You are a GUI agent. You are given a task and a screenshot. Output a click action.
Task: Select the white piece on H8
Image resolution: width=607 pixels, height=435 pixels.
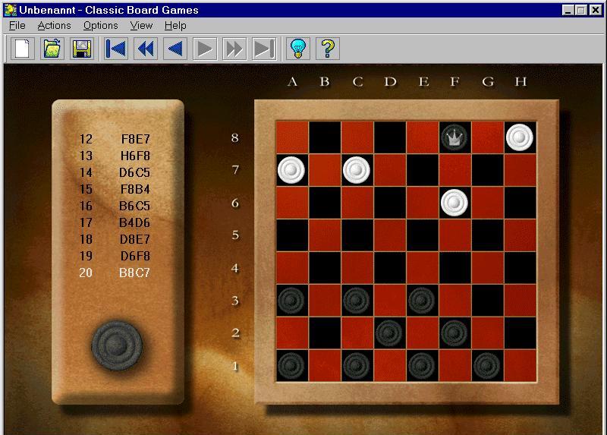[x=520, y=137]
